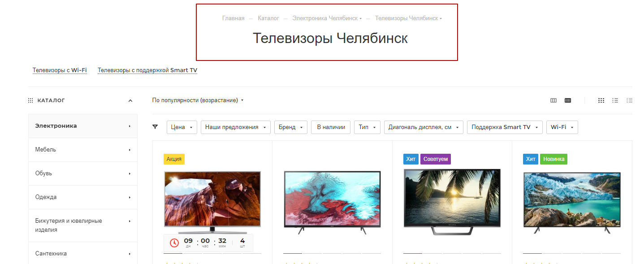Open the Тип filter dropdown

pos(367,127)
